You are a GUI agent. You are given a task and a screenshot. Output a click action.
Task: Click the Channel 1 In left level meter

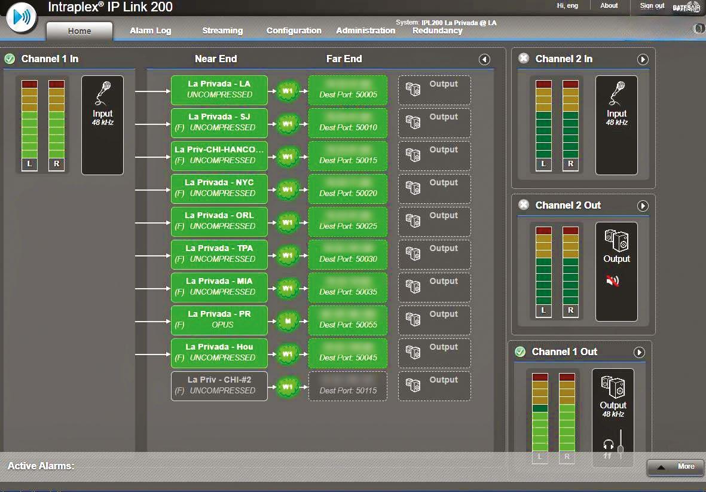pyautogui.click(x=29, y=125)
